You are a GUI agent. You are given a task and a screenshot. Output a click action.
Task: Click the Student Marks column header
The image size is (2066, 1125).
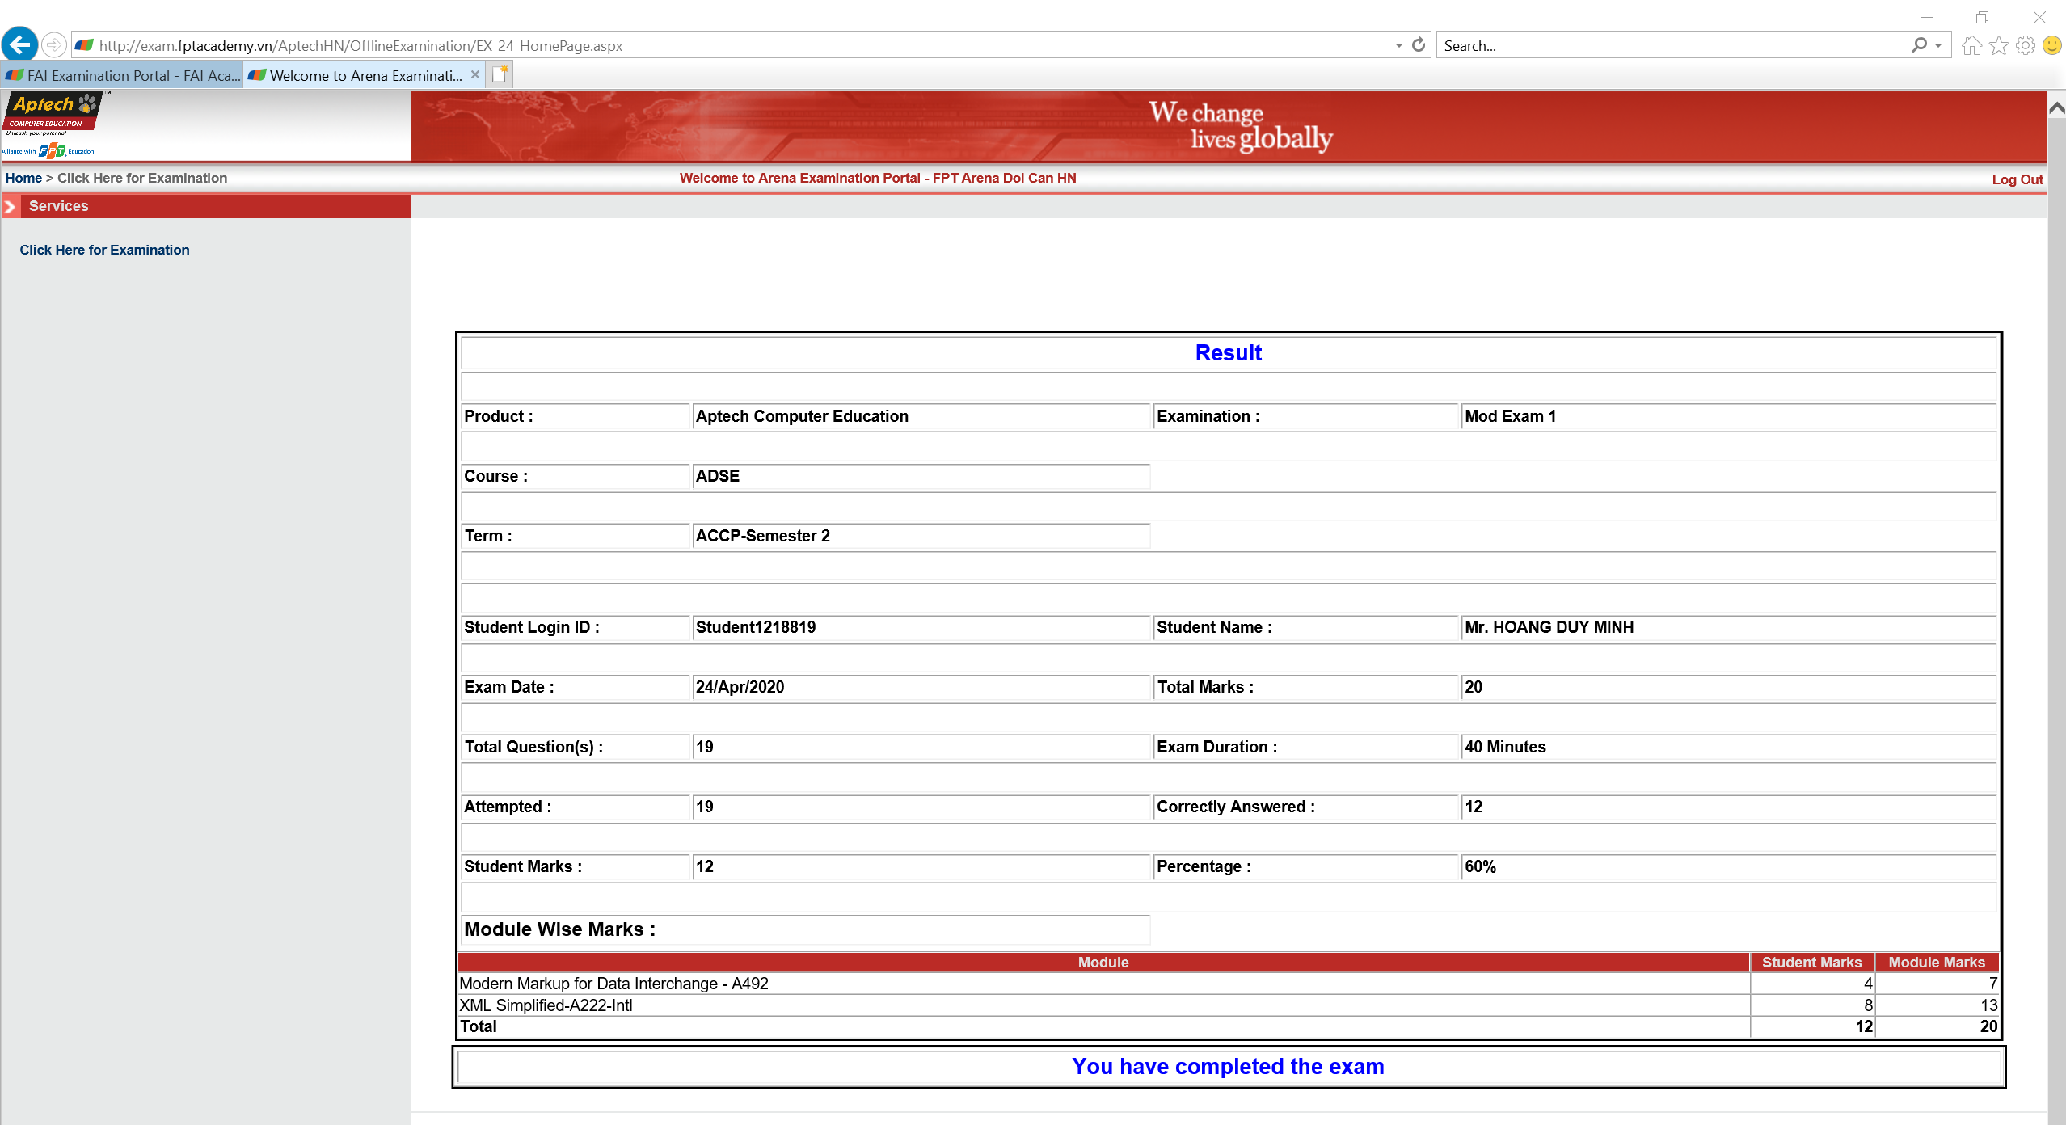click(x=1811, y=963)
